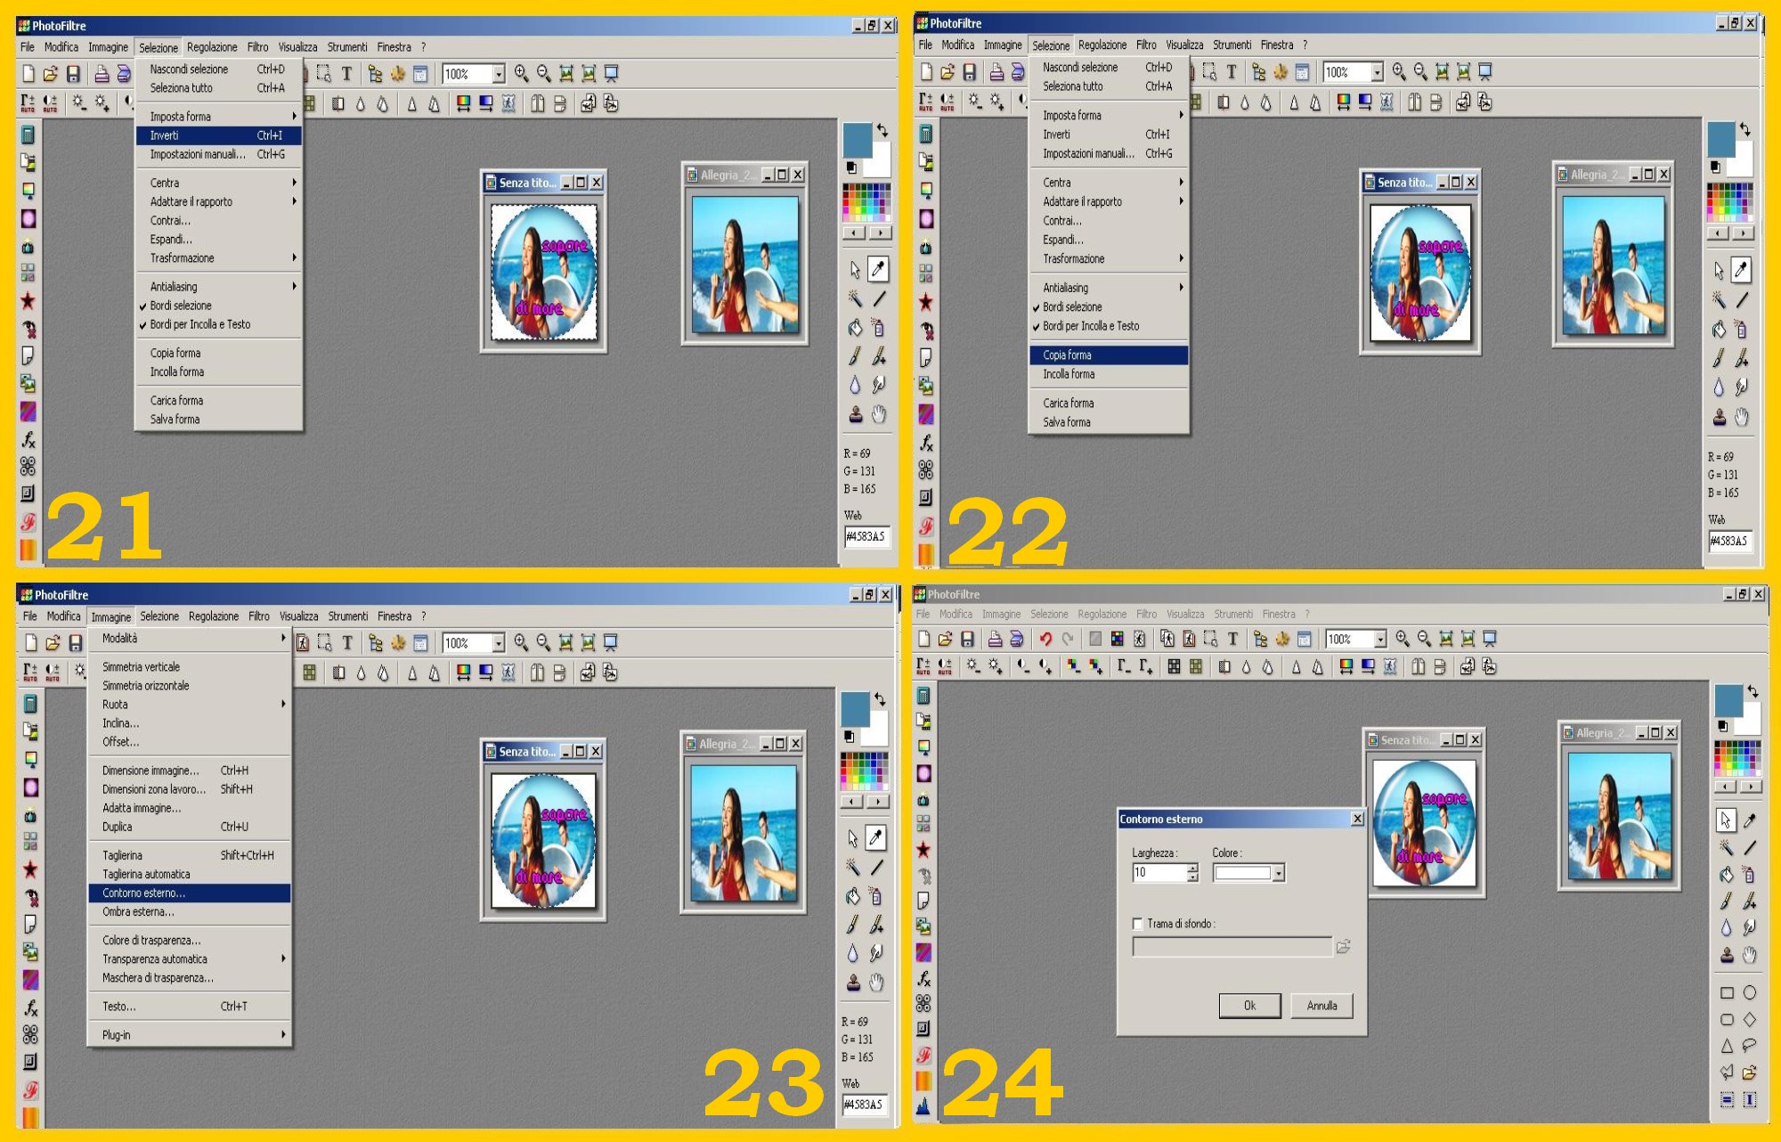Click the load shape folder icon in tool palette
The width and height of the screenshot is (1781, 1142).
click(1750, 1073)
